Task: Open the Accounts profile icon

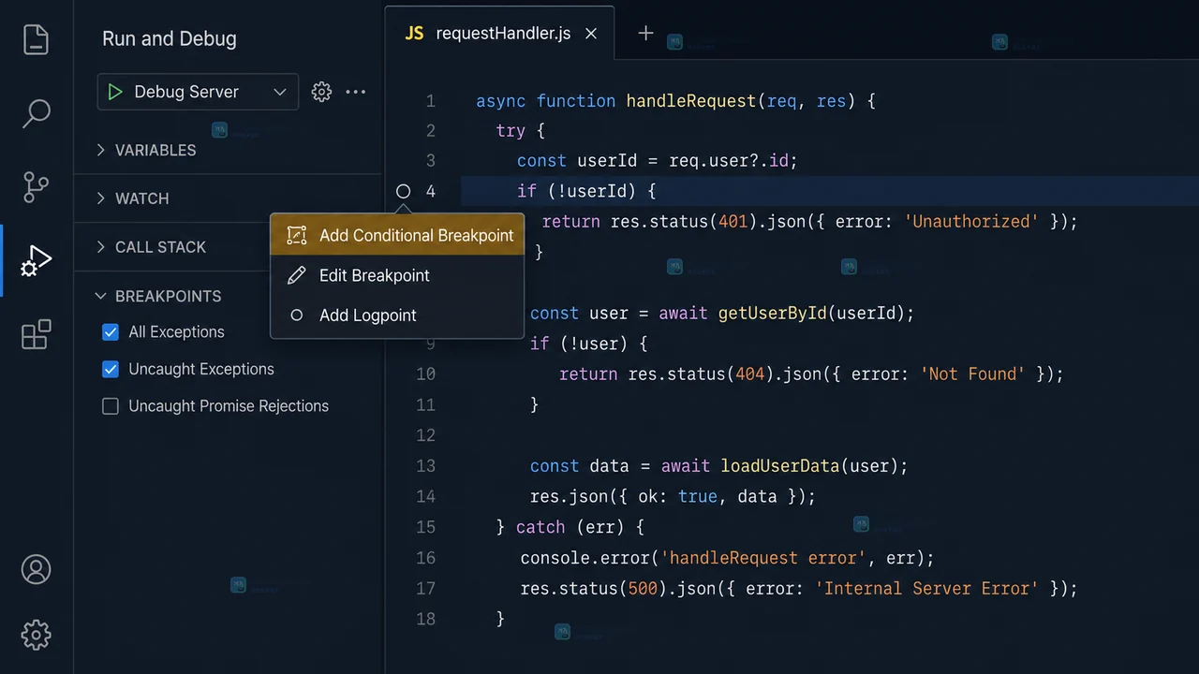Action: point(36,569)
